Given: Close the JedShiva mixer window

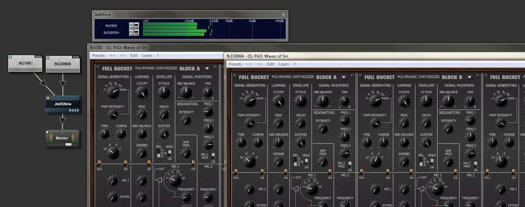Looking at the screenshot, I should tap(283, 14).
